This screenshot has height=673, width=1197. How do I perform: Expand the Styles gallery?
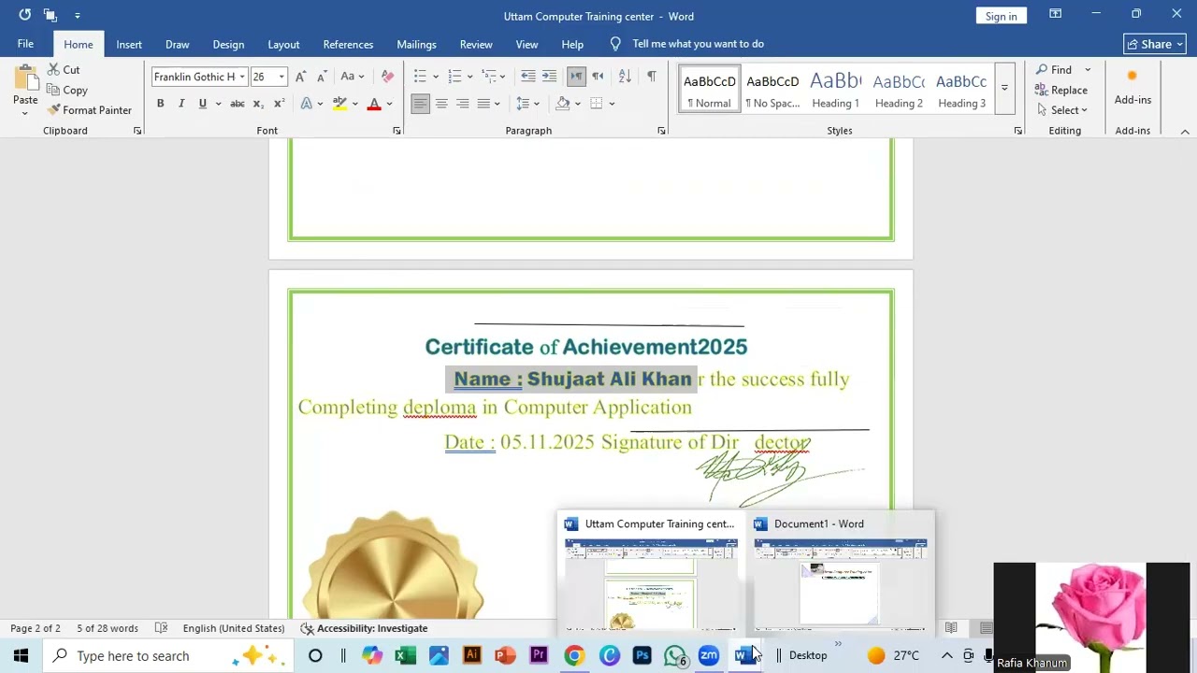click(1004, 89)
